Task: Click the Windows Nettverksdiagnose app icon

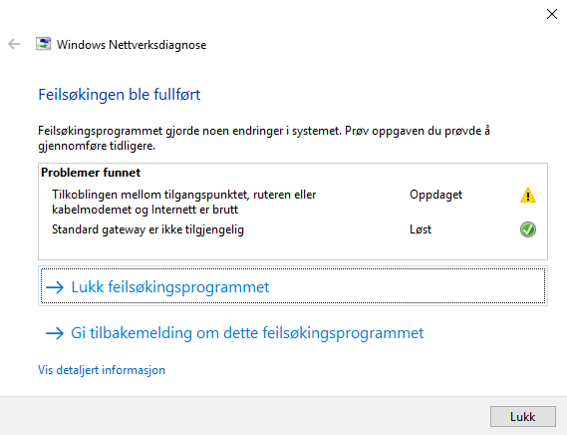Action: [x=44, y=44]
